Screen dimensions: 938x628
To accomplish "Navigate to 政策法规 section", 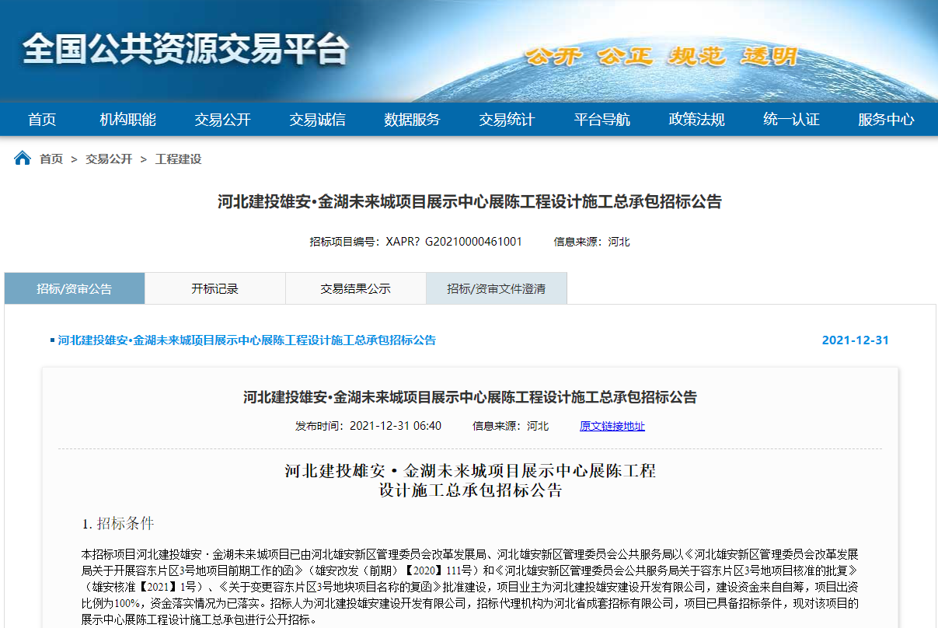I will coord(697,120).
